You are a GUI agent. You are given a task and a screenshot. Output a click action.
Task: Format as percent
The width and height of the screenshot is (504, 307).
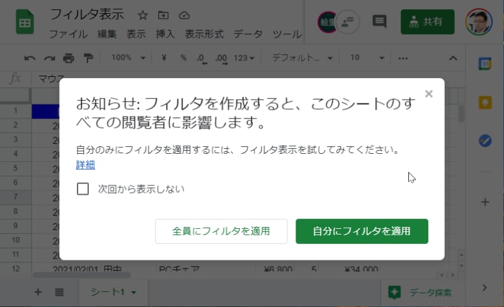183,58
